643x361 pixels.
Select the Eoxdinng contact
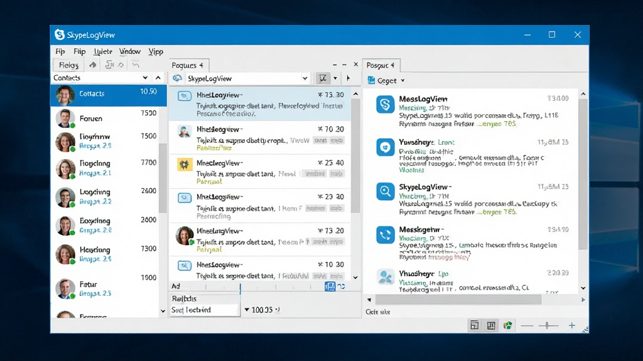pos(105,225)
